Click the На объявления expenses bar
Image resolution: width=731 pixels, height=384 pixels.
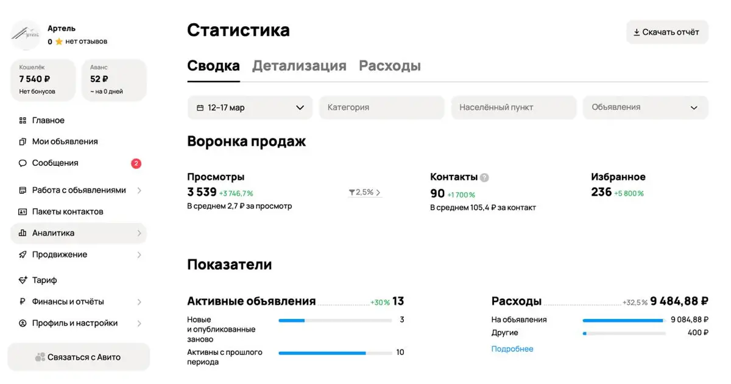[624, 320]
